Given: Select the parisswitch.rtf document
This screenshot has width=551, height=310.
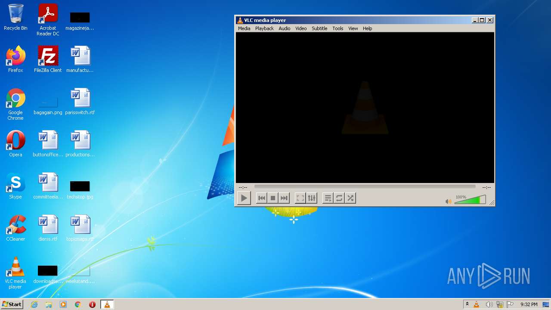Looking at the screenshot, I should [x=80, y=102].
